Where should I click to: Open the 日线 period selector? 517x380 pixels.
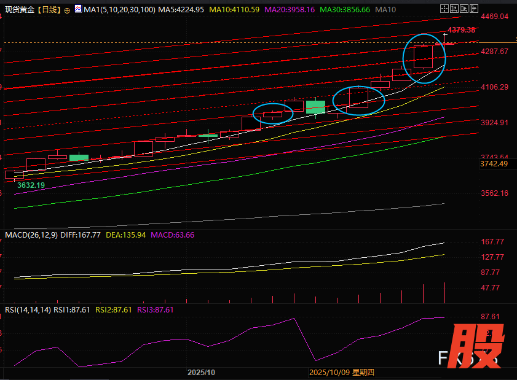49,10
